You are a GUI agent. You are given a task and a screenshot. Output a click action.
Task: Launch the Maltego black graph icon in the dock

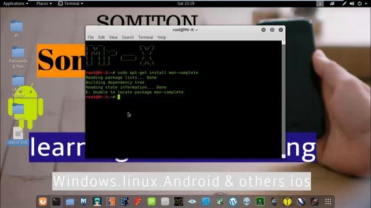179,202
